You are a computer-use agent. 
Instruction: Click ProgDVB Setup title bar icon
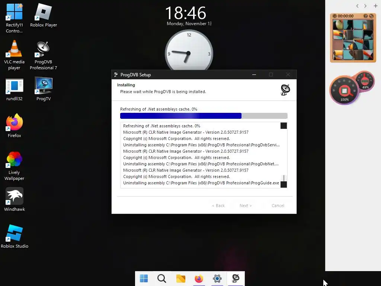116,74
